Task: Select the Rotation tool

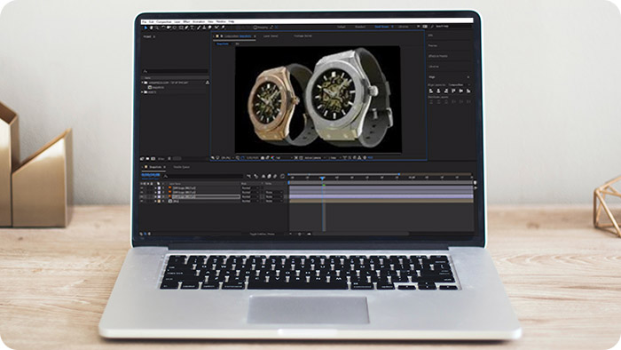Action: click(x=163, y=28)
